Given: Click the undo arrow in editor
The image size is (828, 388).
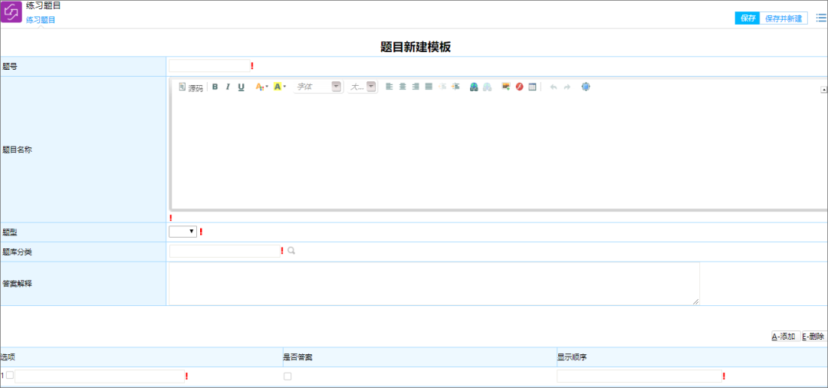Looking at the screenshot, I should (554, 87).
